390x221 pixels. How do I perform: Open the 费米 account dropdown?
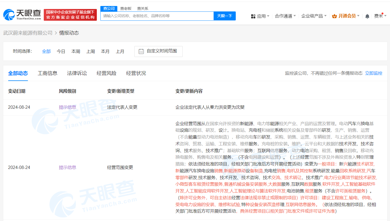(379, 16)
